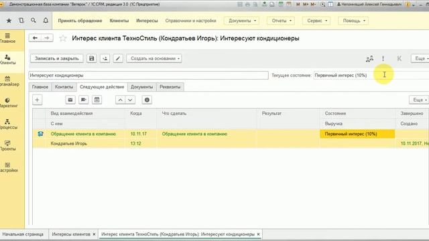Open the Еще menu in form toolbar
The height and width of the screenshot is (241, 429).
pyautogui.click(x=420, y=58)
